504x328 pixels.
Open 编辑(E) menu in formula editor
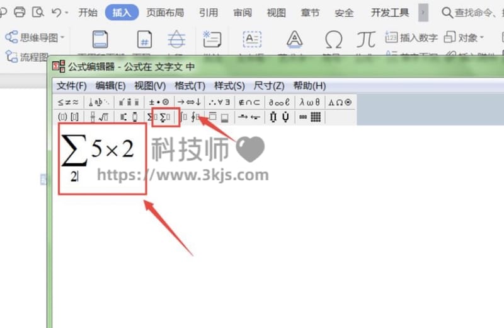(x=110, y=86)
